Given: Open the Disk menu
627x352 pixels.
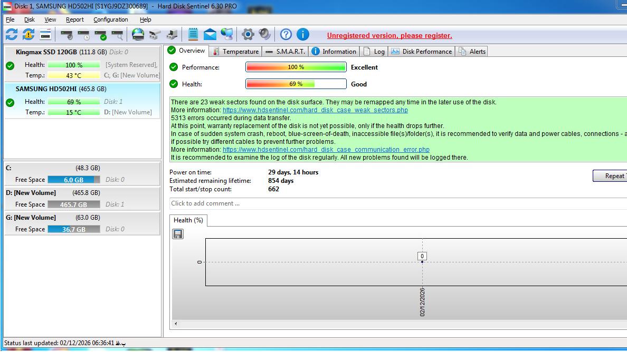Looking at the screenshot, I should pos(29,19).
